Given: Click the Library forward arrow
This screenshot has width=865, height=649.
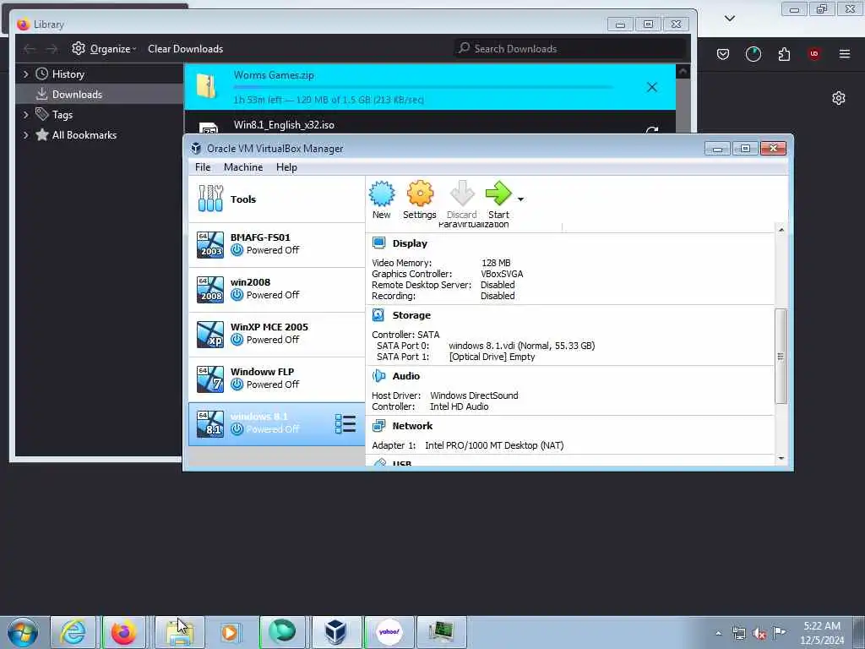Looking at the screenshot, I should 52,49.
